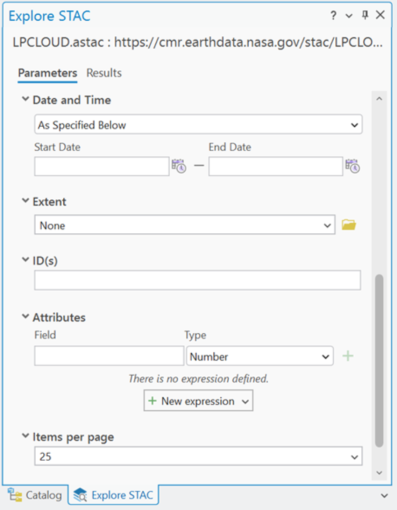Collapse the Extent section

25,201
